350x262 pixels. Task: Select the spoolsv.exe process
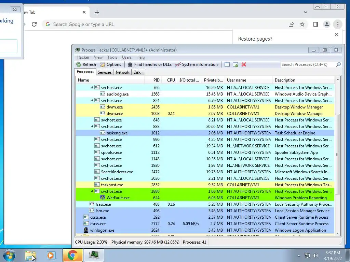tap(205, 152)
